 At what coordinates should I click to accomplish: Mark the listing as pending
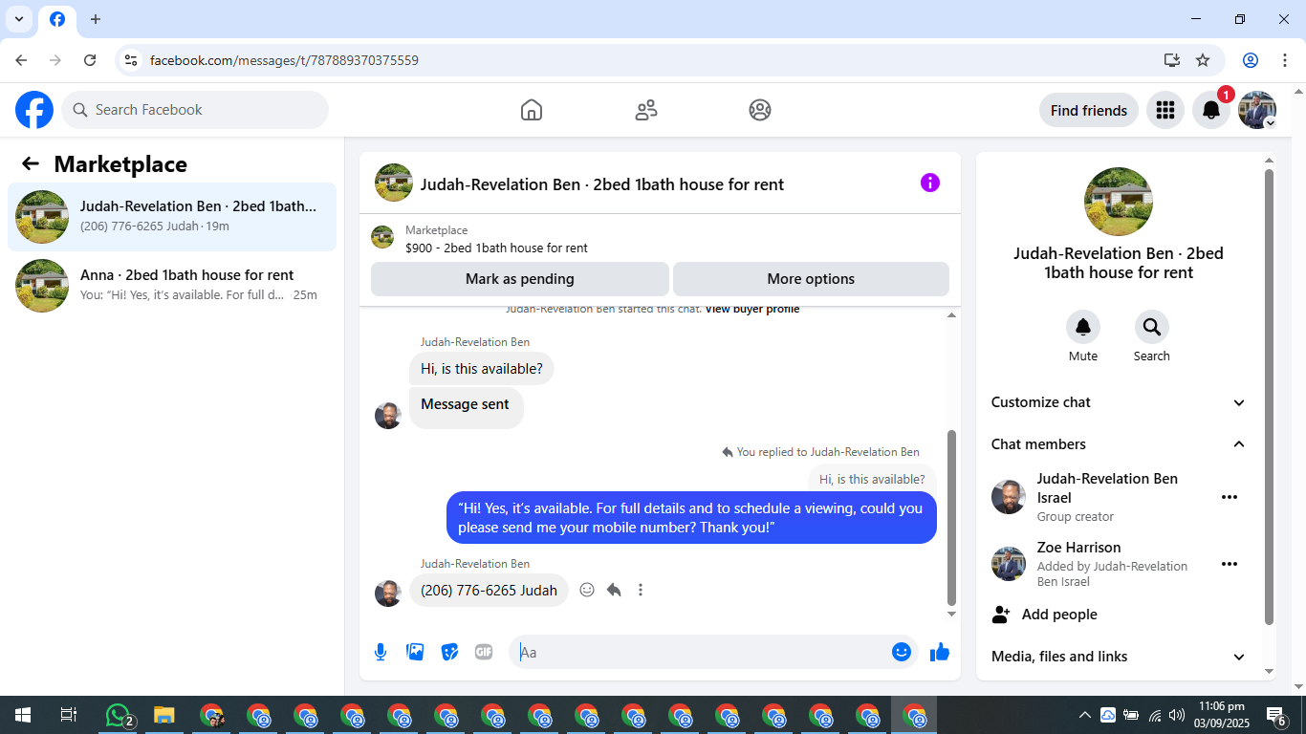(520, 279)
